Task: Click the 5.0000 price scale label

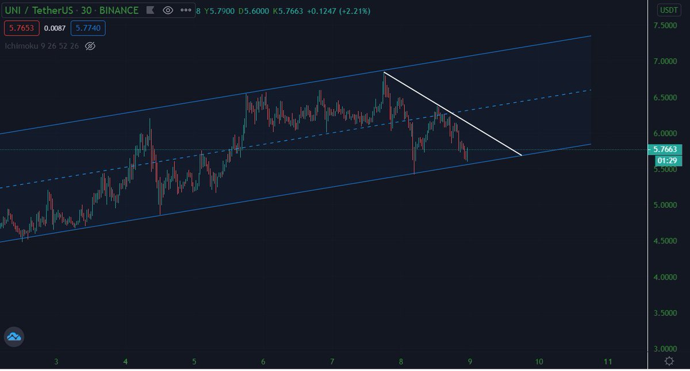Action: coord(665,205)
